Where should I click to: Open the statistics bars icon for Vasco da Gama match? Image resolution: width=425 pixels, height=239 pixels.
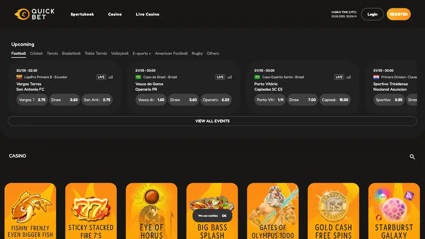point(229,77)
